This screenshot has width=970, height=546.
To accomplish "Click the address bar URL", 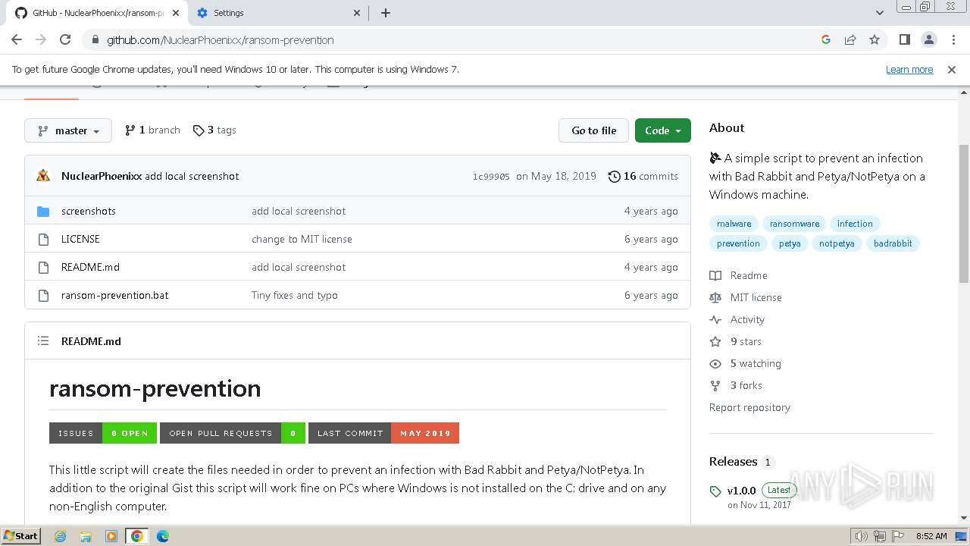I will point(220,39).
